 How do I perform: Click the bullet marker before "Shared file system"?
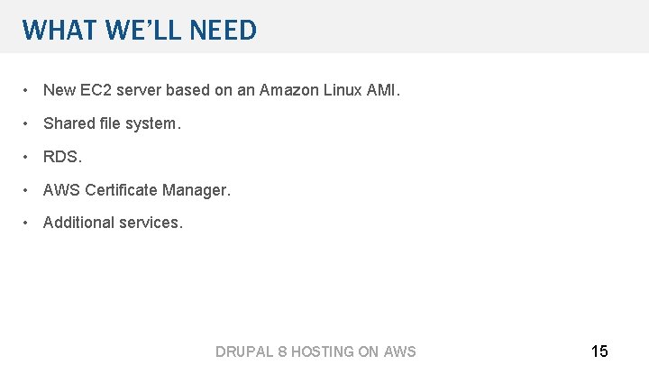point(28,123)
